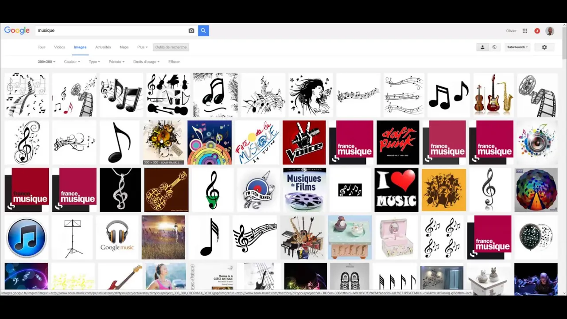Screen dimensions: 567x319
Task: Open the treble clef necklace thumbnail
Action: click(x=120, y=190)
